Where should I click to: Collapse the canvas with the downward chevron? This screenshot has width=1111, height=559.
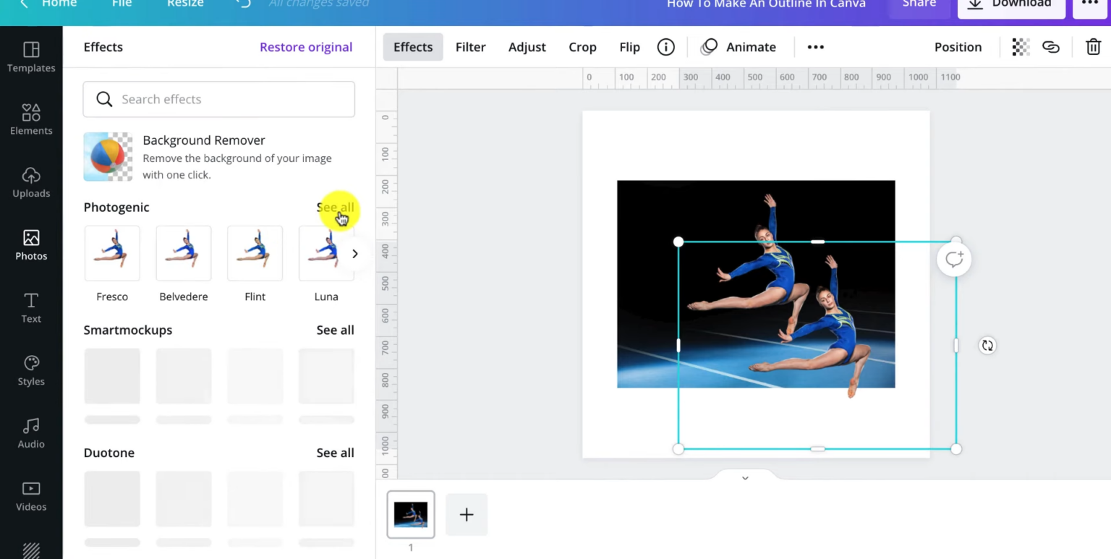click(x=744, y=477)
